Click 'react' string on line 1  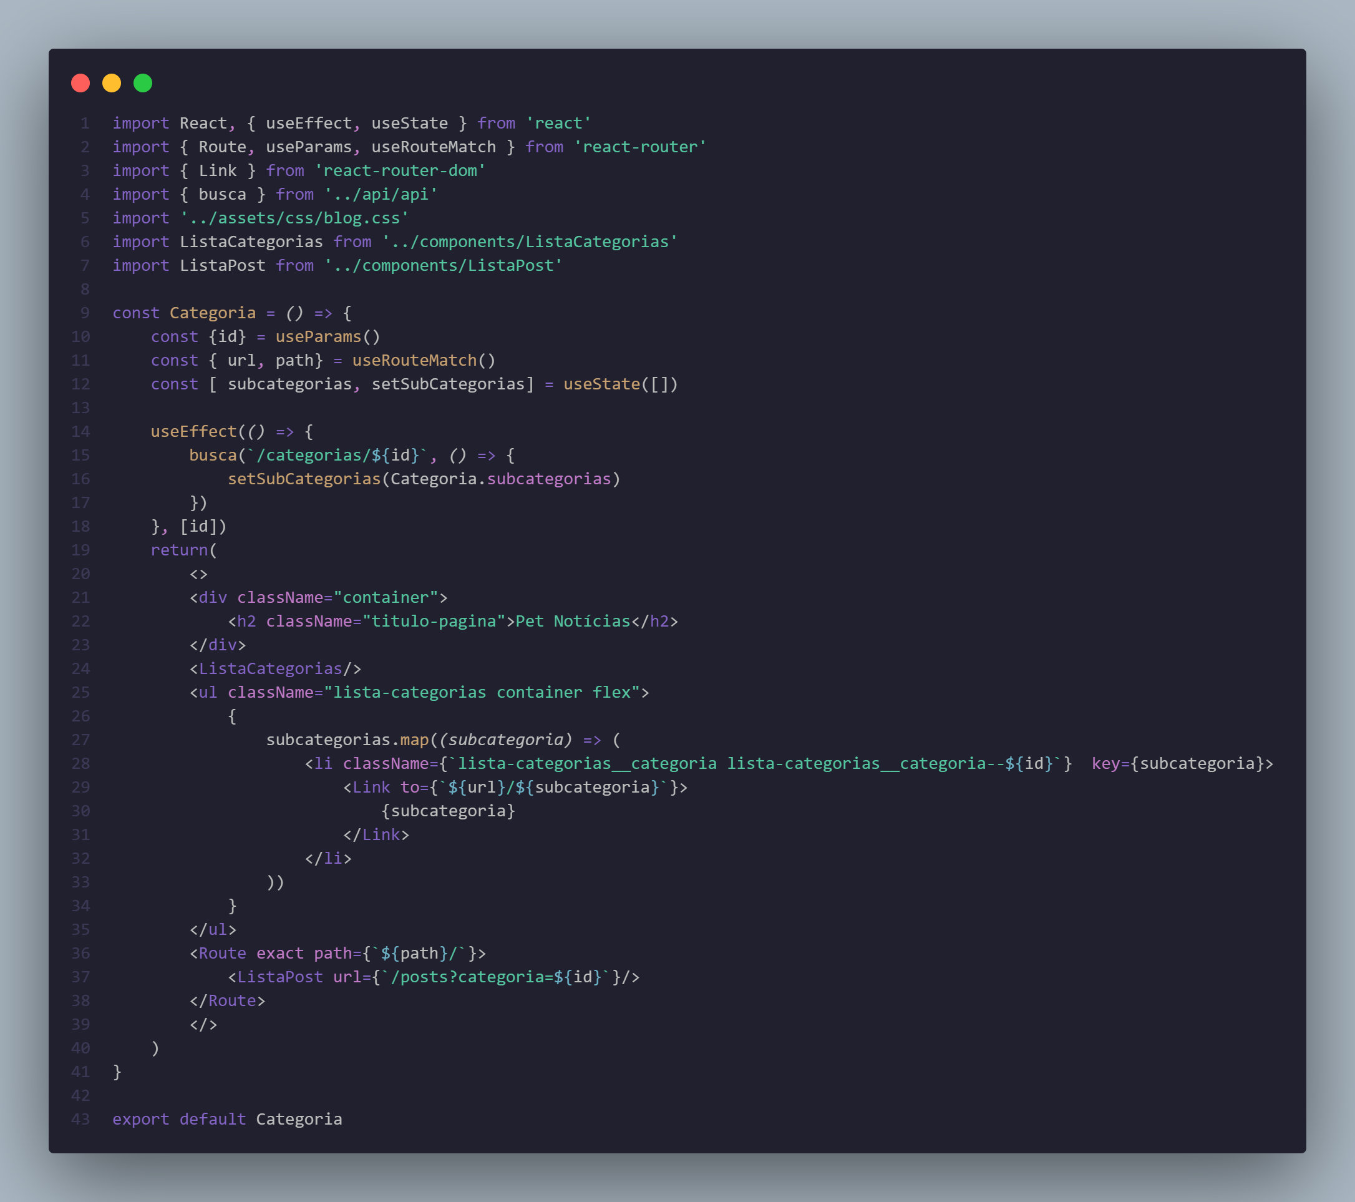point(558,124)
